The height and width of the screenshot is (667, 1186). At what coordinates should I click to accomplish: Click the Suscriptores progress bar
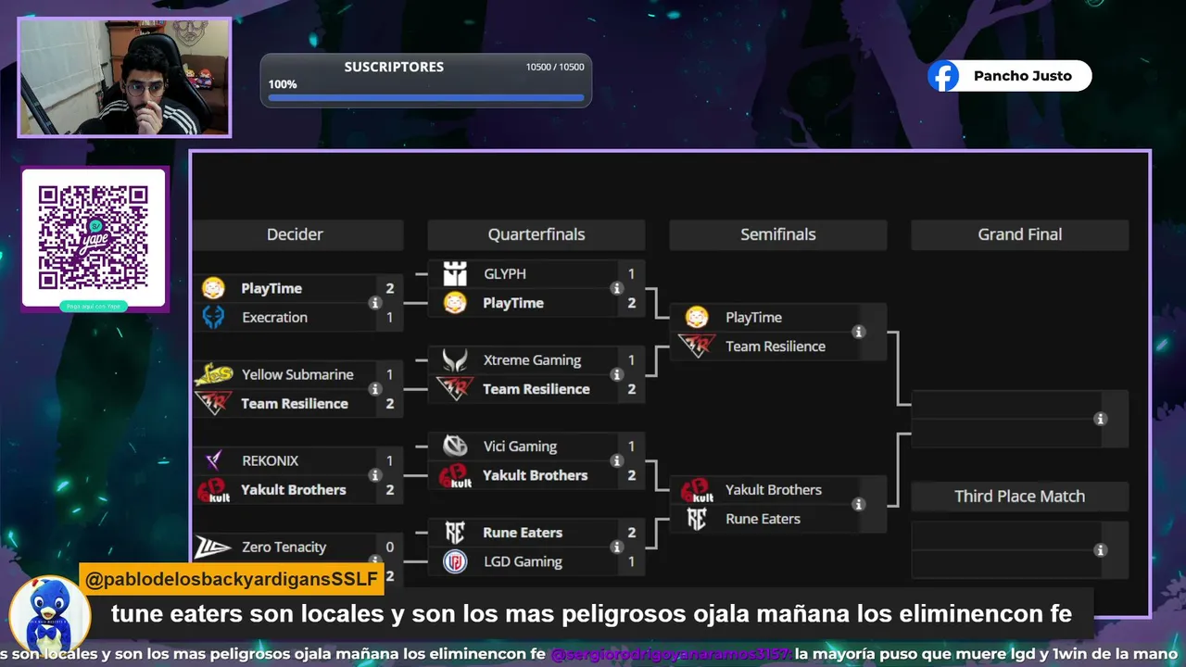[x=426, y=96]
